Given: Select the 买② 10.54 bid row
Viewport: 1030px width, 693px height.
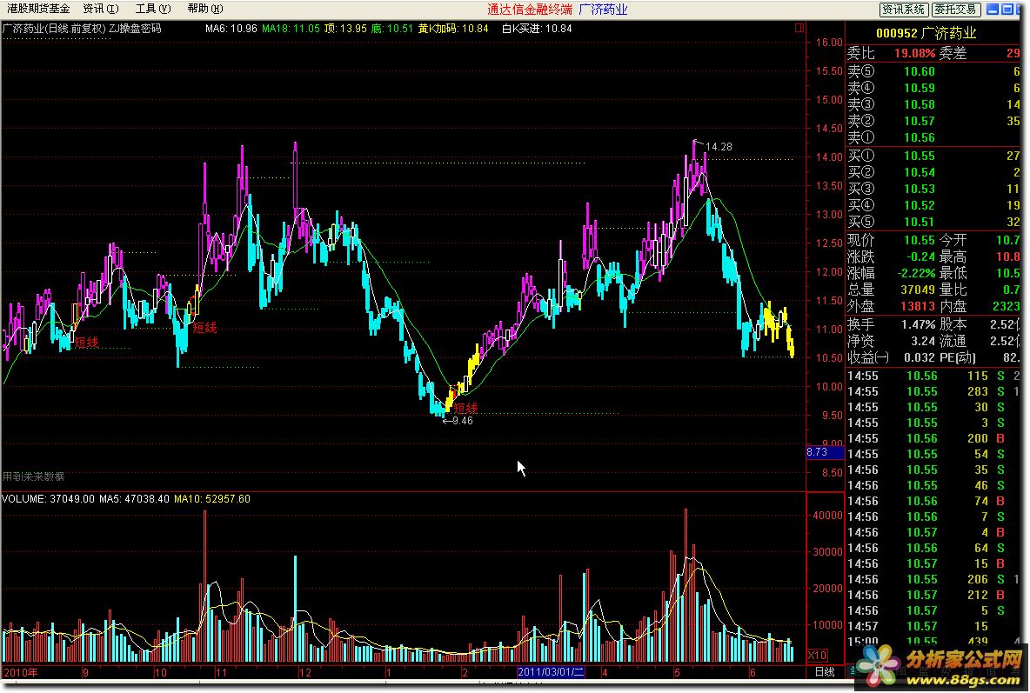Looking at the screenshot, I should click(933, 172).
